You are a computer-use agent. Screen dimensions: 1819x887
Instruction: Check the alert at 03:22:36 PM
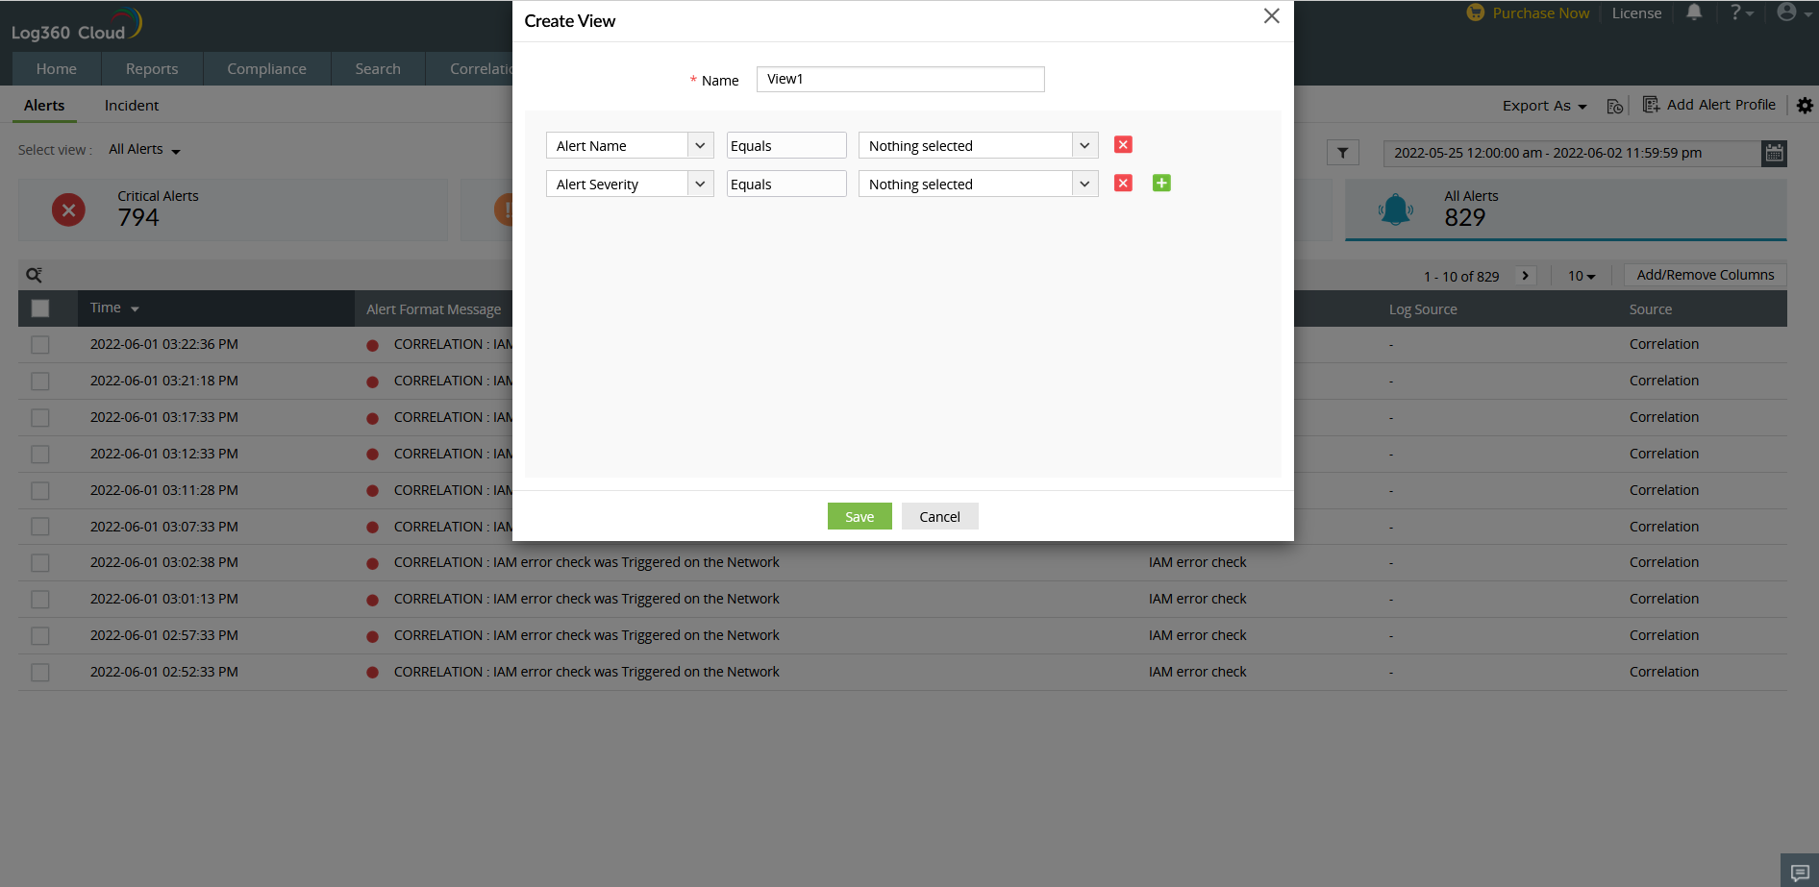[x=40, y=345]
